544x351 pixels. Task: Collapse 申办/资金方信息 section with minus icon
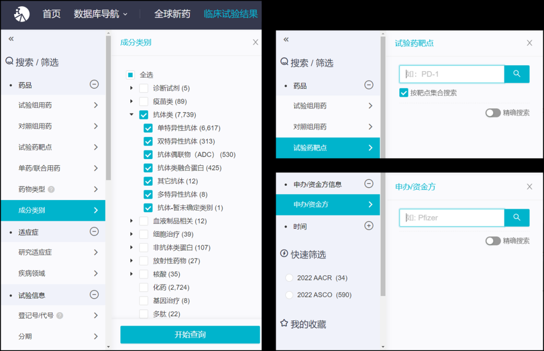click(x=369, y=183)
